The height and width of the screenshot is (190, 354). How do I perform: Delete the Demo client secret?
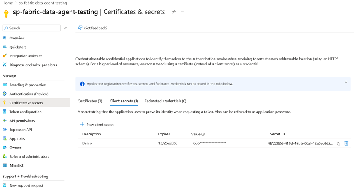pos(346,143)
